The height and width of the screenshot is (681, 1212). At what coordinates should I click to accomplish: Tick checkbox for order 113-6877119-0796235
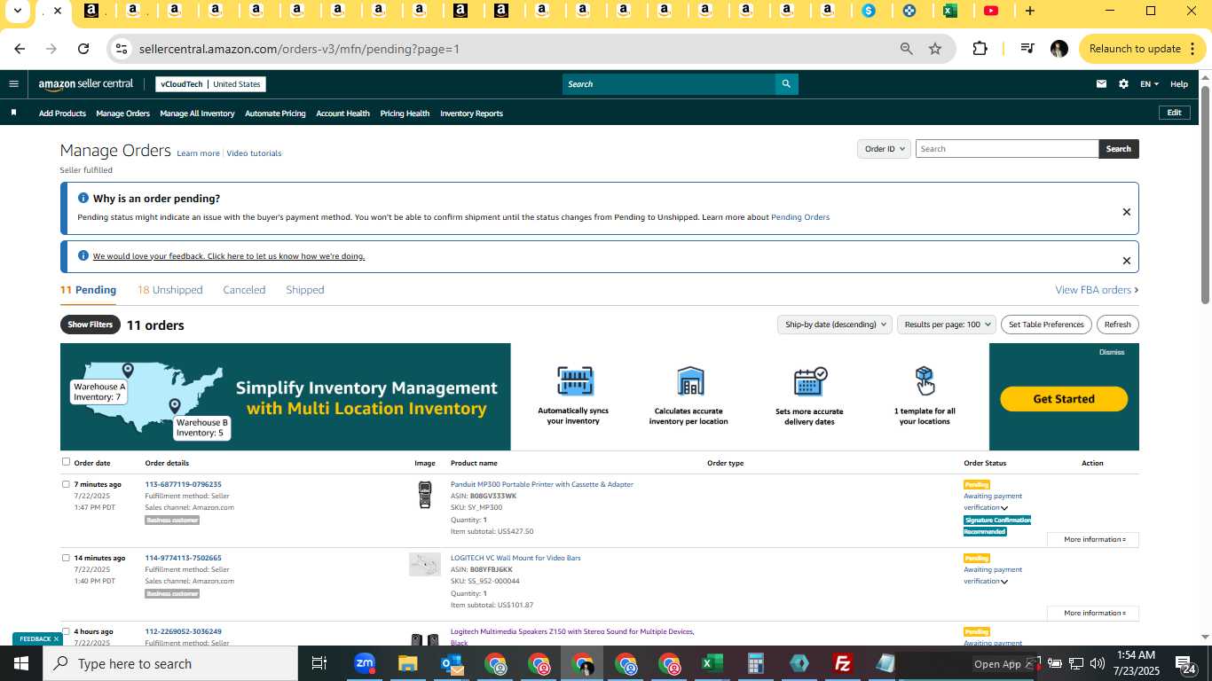pyautogui.click(x=66, y=484)
